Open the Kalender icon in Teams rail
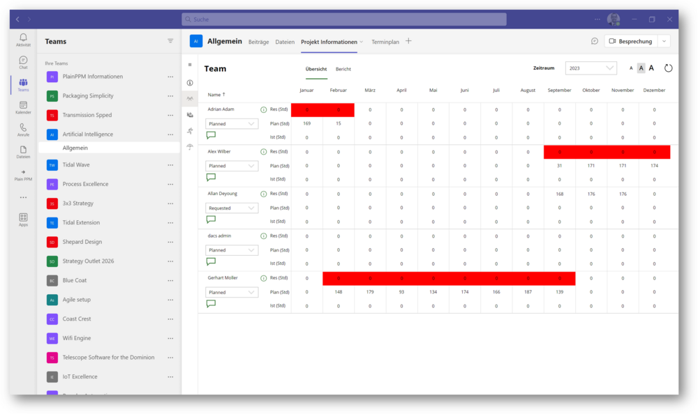 click(x=23, y=106)
